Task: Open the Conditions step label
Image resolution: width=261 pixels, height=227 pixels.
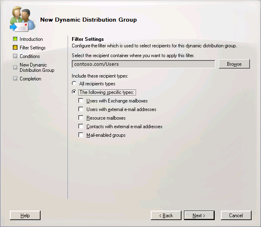Action: (30, 56)
